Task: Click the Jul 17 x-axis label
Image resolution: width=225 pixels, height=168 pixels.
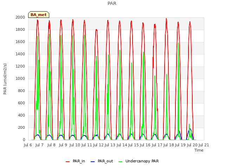Action: (157, 145)
